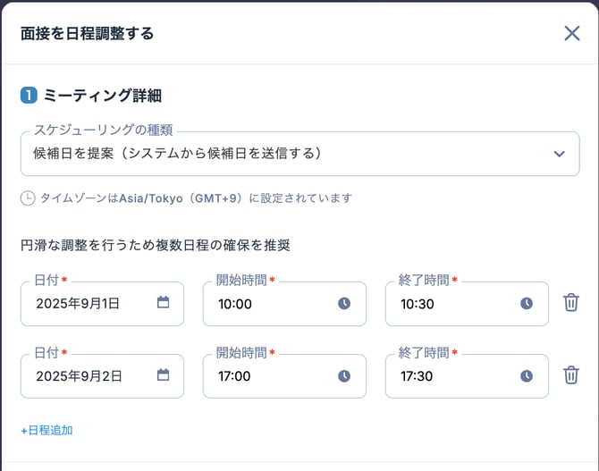This screenshot has width=599, height=471.
Task: Click clock icon in 10:30 end time field
Action: point(527,304)
